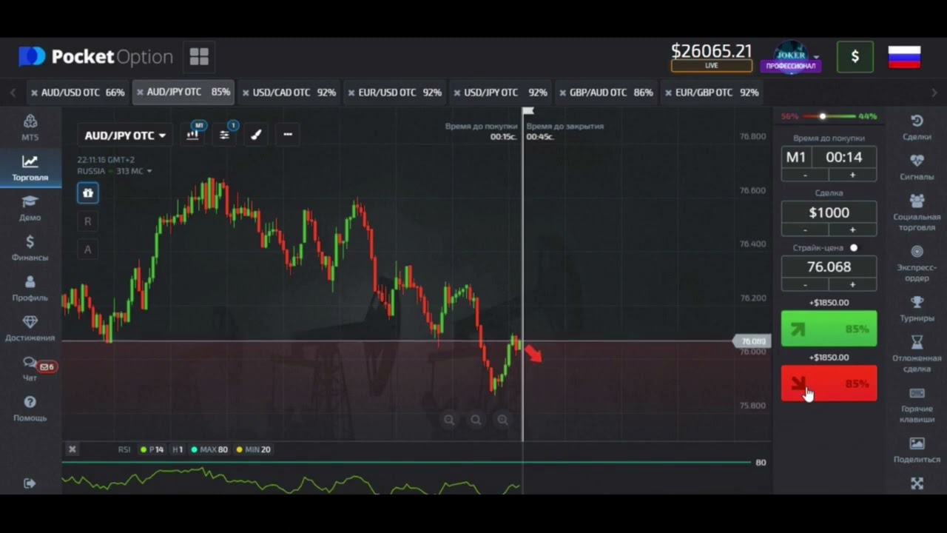Click the logout icon at sidebar bottom
947x533 pixels.
pyautogui.click(x=30, y=483)
